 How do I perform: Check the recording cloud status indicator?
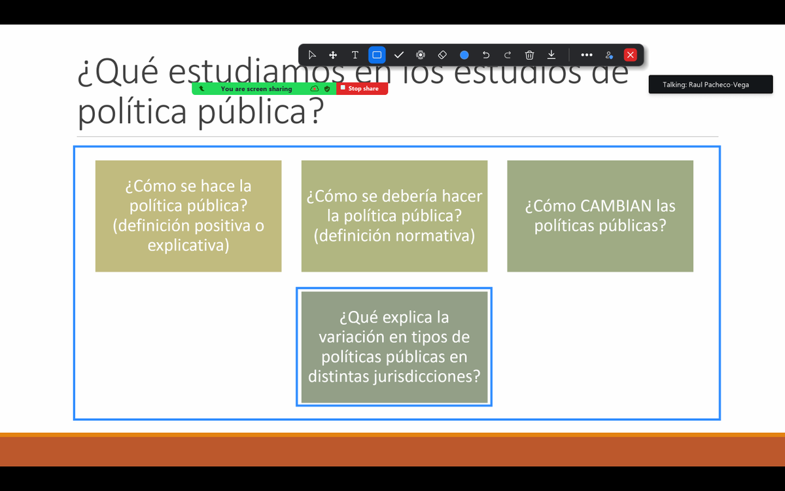tap(315, 88)
